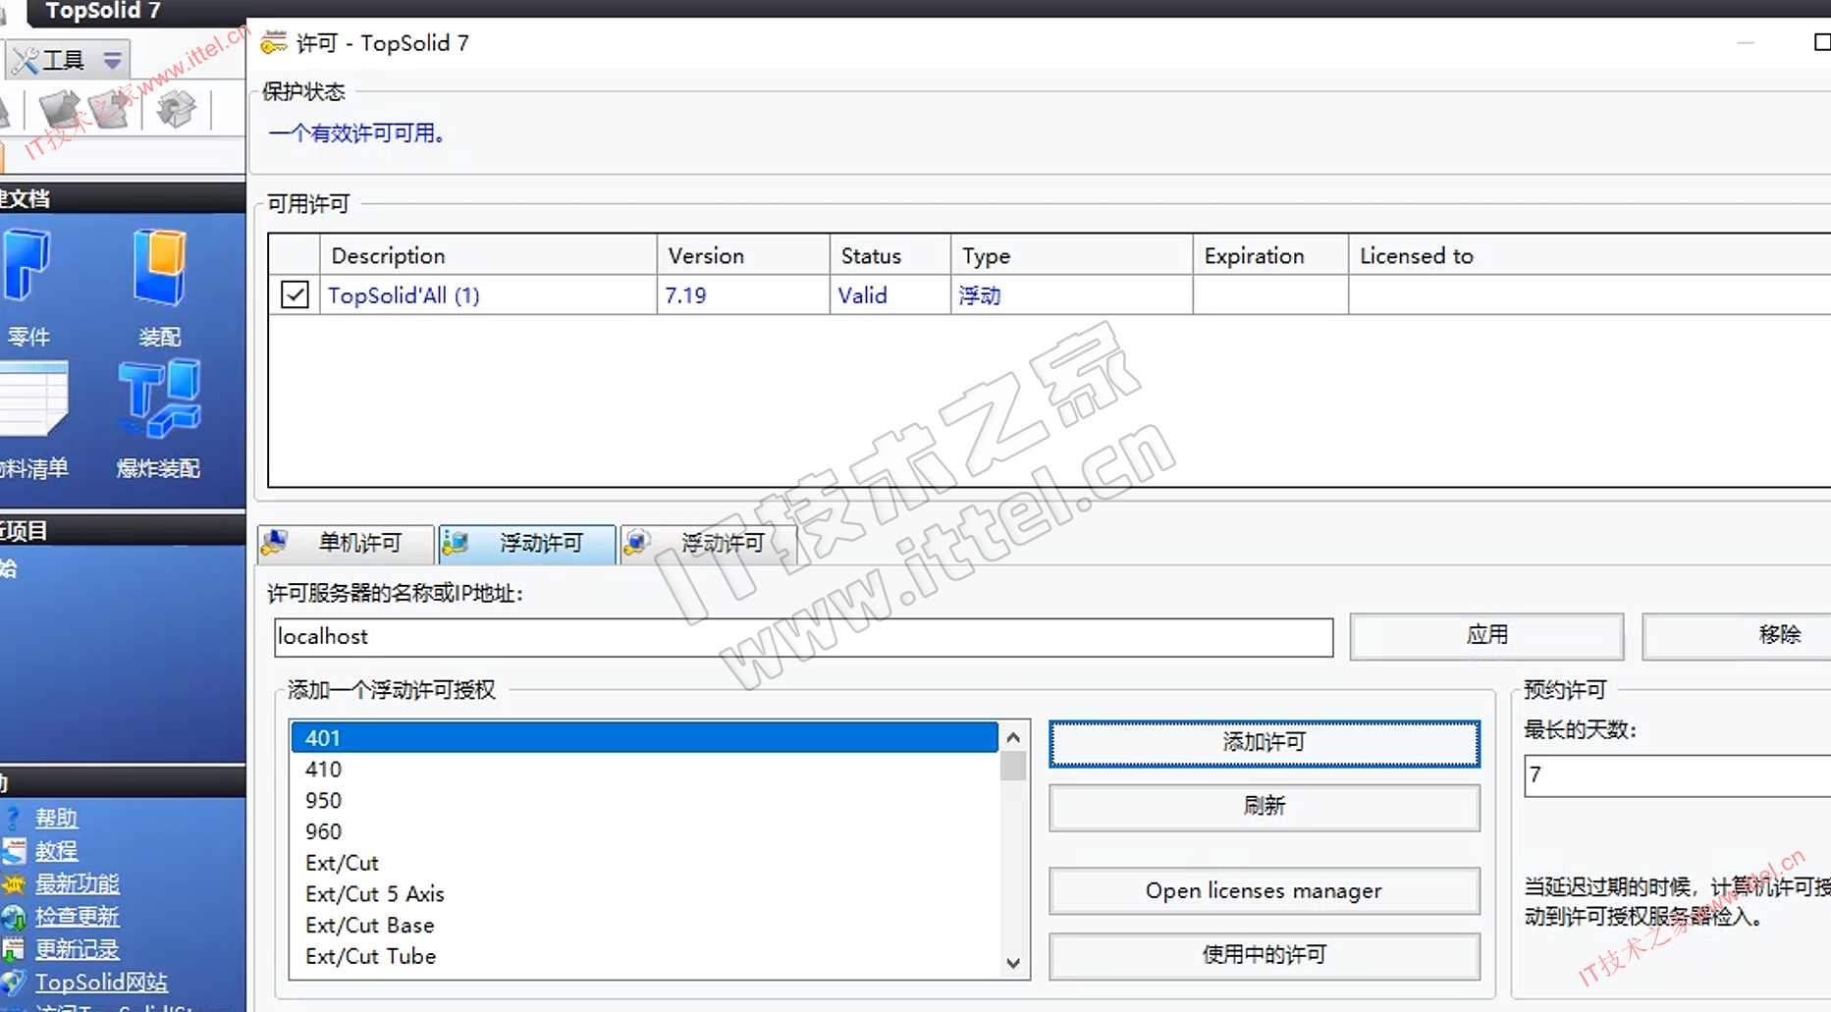Click the 应用 apply button

pyautogui.click(x=1486, y=636)
